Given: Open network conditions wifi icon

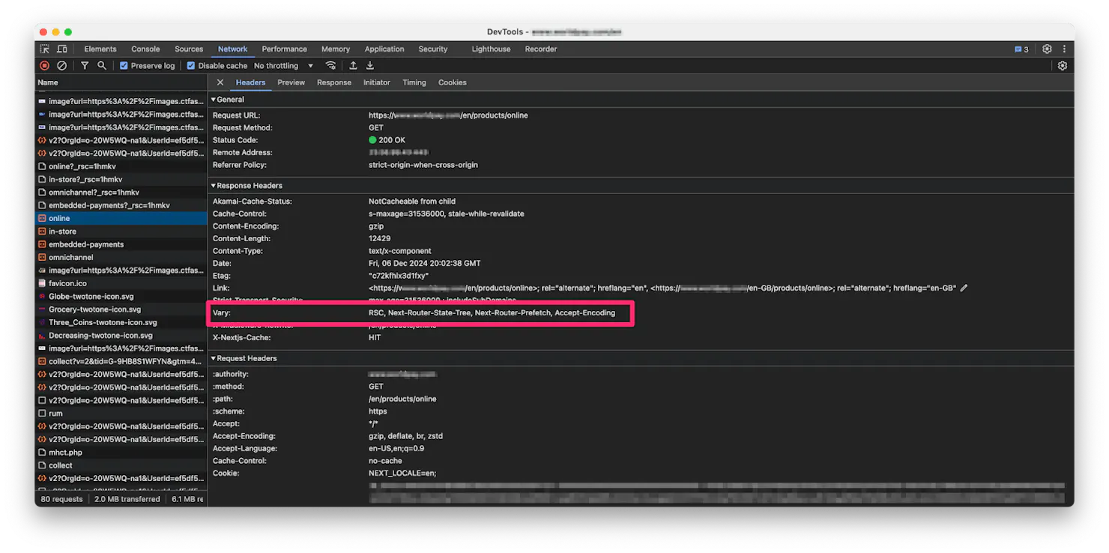Looking at the screenshot, I should 330,66.
